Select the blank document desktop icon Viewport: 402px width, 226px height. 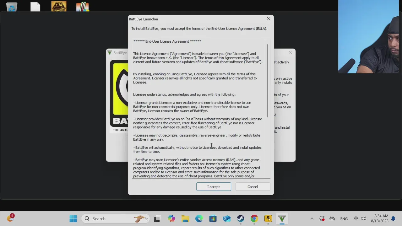[35, 7]
